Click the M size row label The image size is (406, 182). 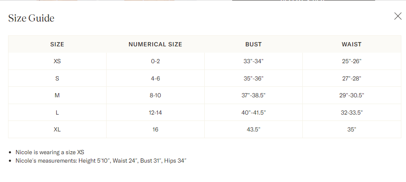pos(57,95)
